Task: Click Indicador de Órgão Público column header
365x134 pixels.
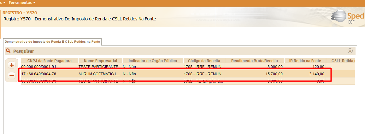Action: (x=153, y=61)
